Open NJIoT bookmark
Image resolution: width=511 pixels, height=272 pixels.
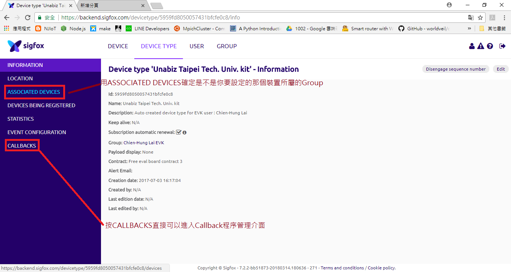click(46, 28)
